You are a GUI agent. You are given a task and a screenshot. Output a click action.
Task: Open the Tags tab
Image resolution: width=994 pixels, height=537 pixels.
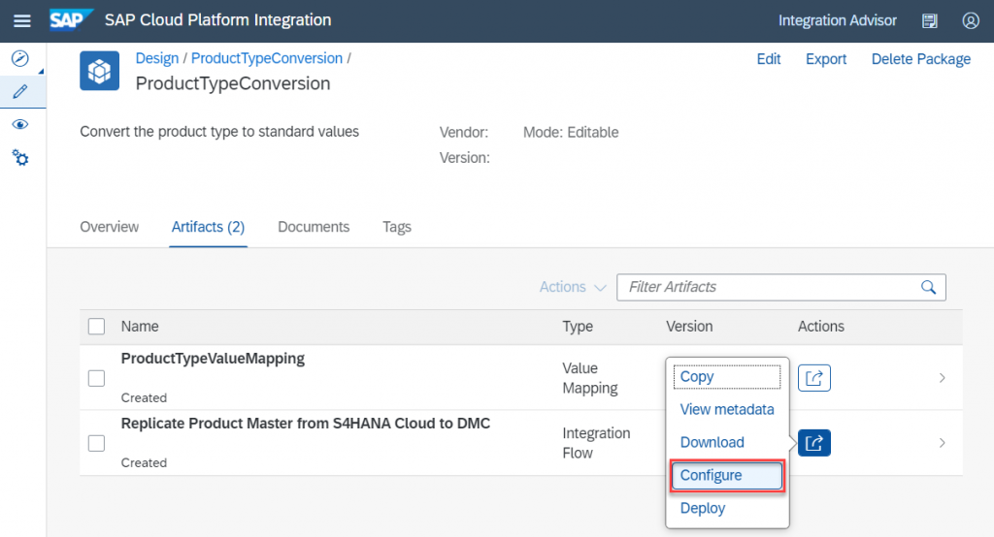(x=397, y=227)
